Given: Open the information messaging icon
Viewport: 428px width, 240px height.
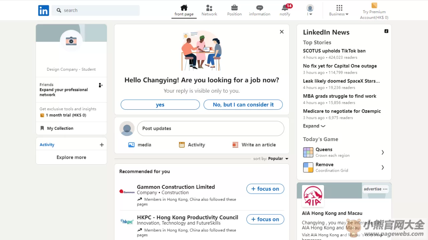Looking at the screenshot, I should pyautogui.click(x=259, y=8).
